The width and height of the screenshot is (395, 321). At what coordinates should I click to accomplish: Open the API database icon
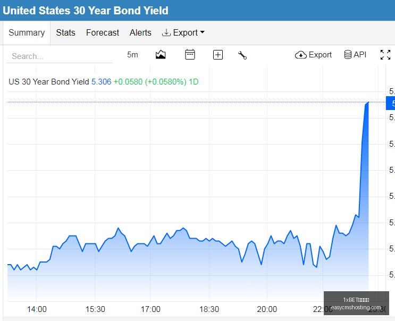coord(348,54)
